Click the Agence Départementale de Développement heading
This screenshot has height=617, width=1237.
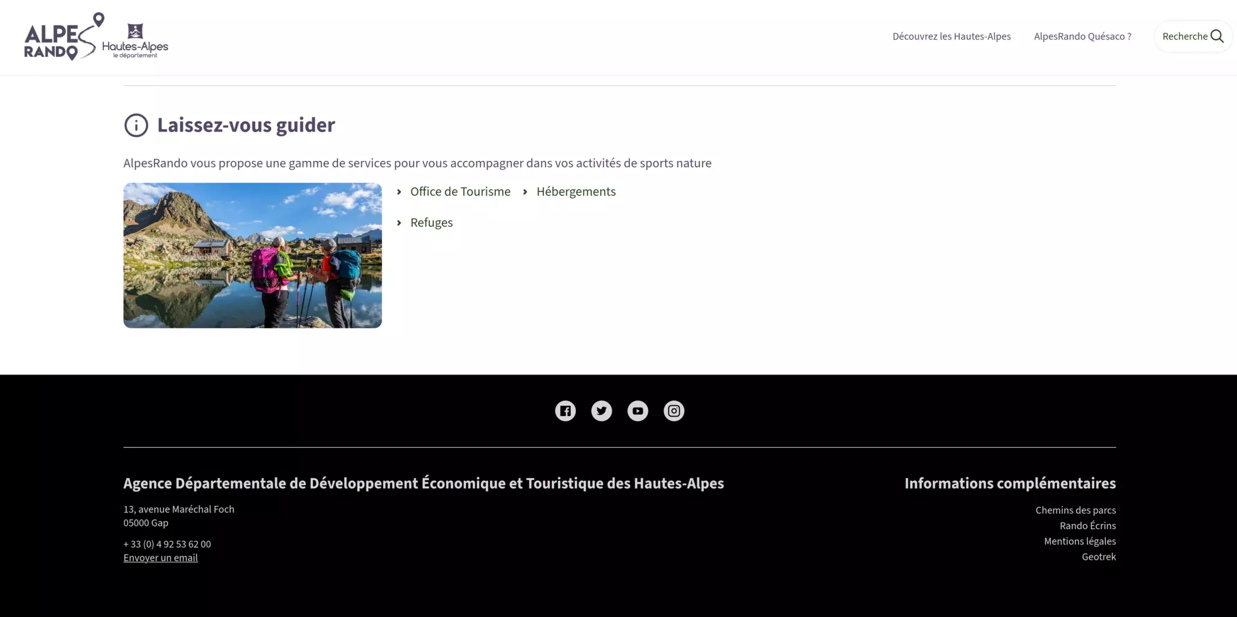423,483
